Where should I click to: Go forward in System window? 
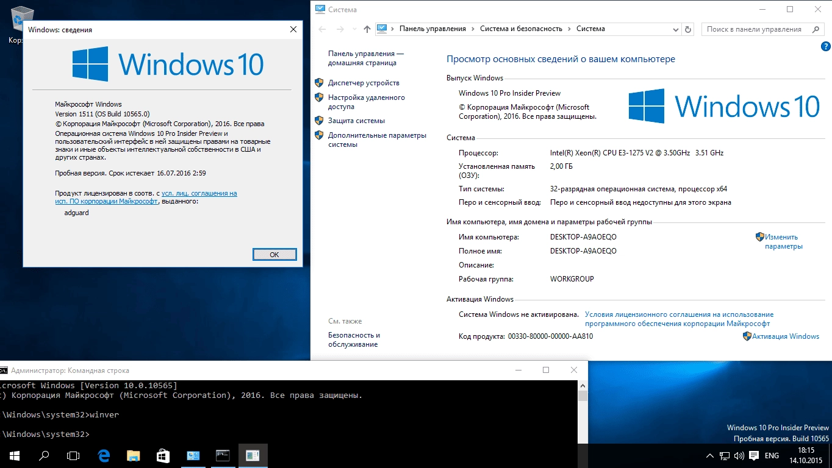[x=340, y=29]
